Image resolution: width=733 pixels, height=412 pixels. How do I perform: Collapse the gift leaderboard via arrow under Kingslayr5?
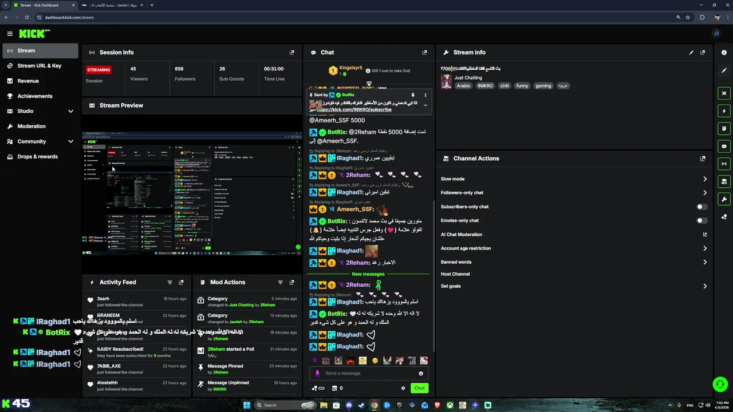369,84
